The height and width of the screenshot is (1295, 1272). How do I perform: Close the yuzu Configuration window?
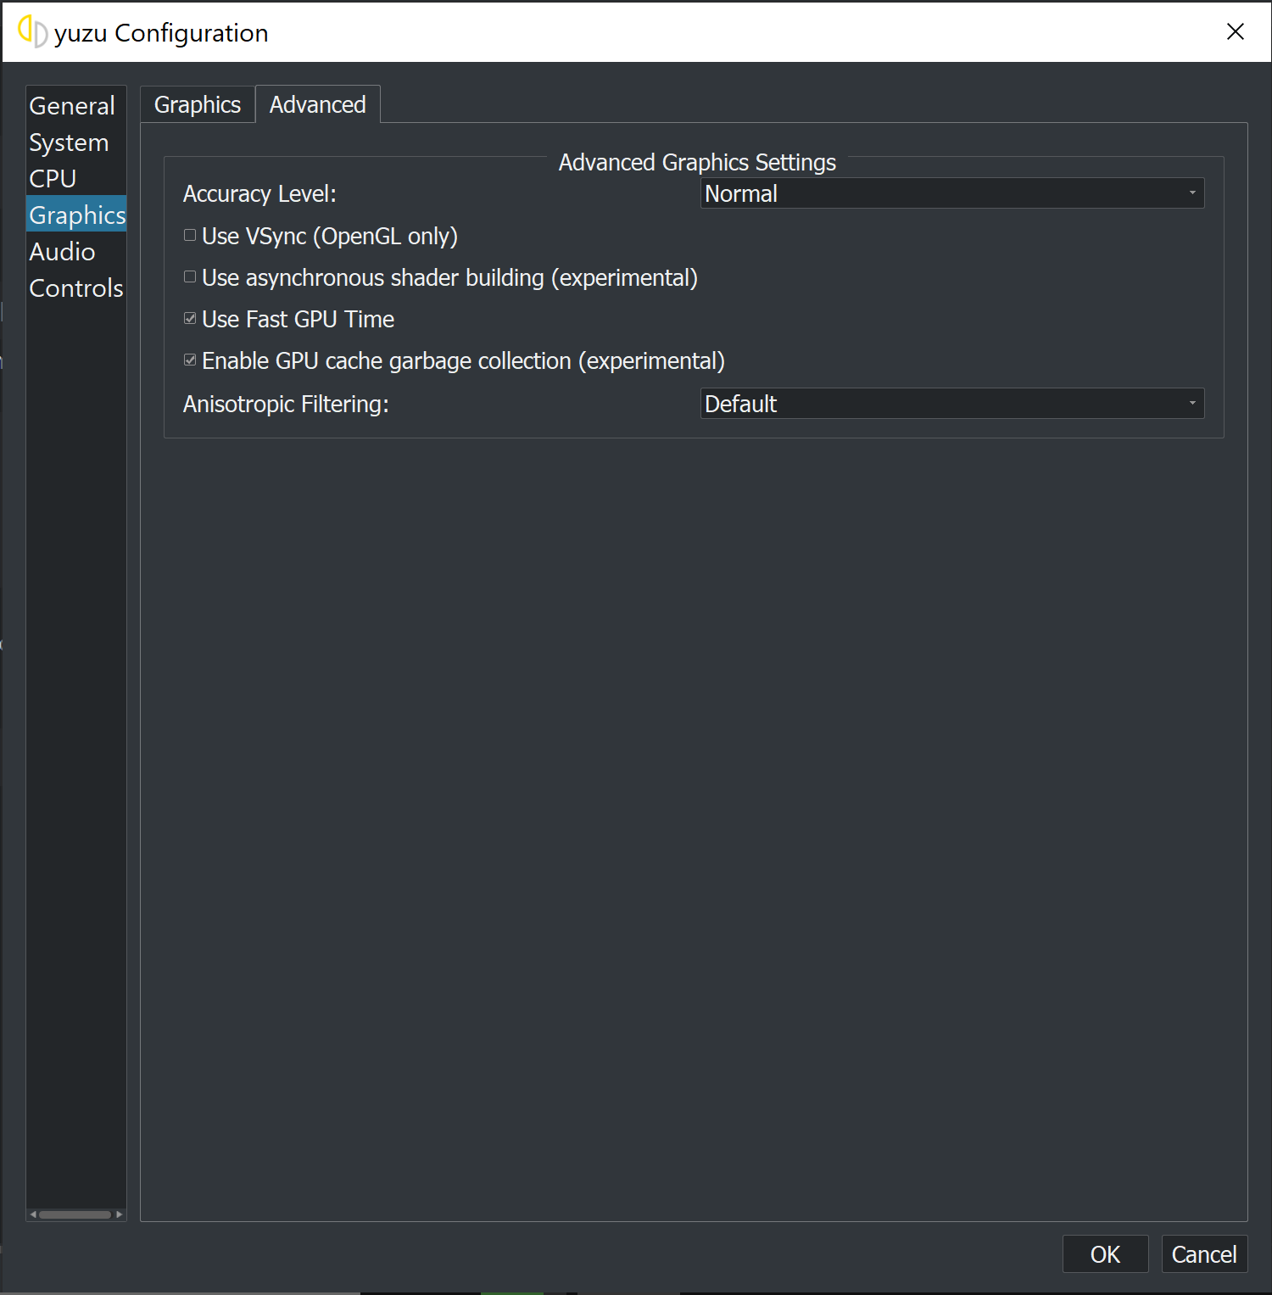1236,32
